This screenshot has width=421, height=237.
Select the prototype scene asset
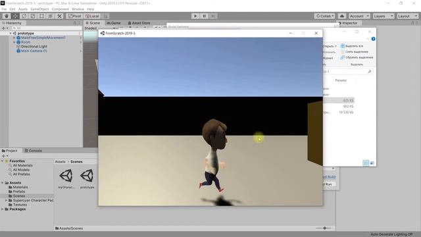pyautogui.click(x=87, y=178)
